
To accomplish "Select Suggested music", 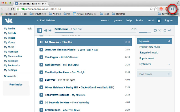I will point(148,53).
